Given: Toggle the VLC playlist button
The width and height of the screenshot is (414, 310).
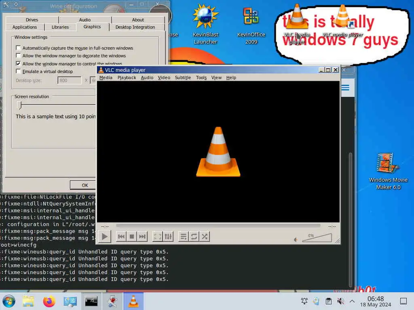Looking at the screenshot, I should [184, 237].
